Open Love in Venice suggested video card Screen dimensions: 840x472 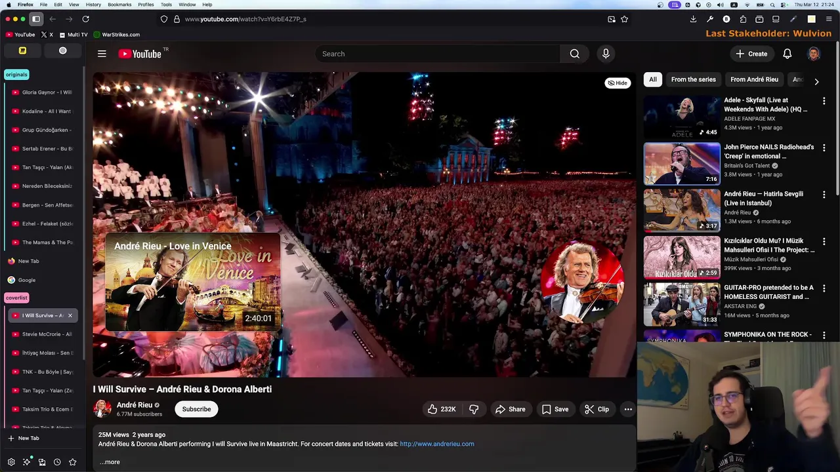(x=192, y=282)
